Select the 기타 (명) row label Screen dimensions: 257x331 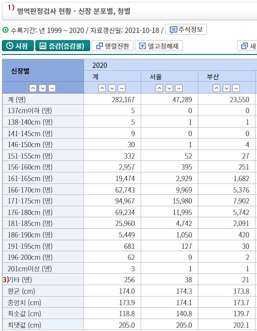pyautogui.click(x=20, y=280)
